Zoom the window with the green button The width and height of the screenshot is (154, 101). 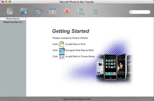coord(10,2)
